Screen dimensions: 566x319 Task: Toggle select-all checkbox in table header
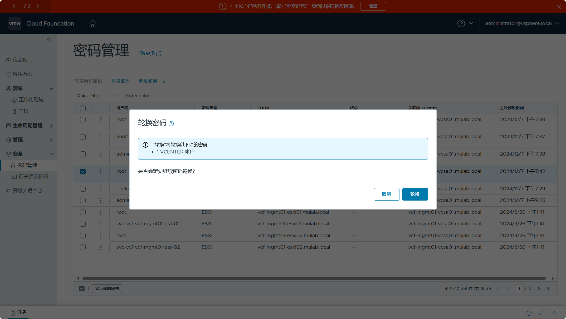click(x=83, y=108)
